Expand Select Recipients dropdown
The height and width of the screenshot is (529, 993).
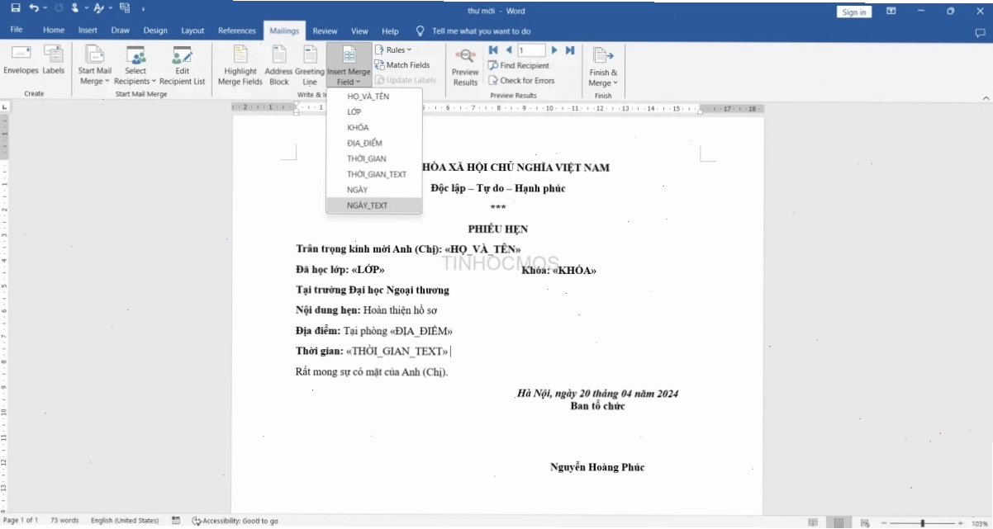(135, 66)
